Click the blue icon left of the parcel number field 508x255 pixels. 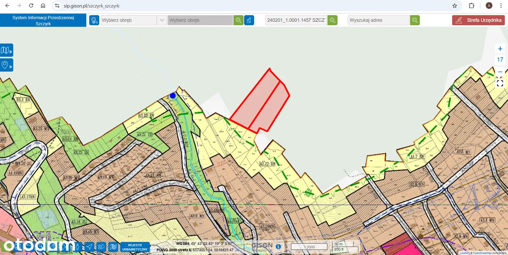pyautogui.click(x=249, y=20)
